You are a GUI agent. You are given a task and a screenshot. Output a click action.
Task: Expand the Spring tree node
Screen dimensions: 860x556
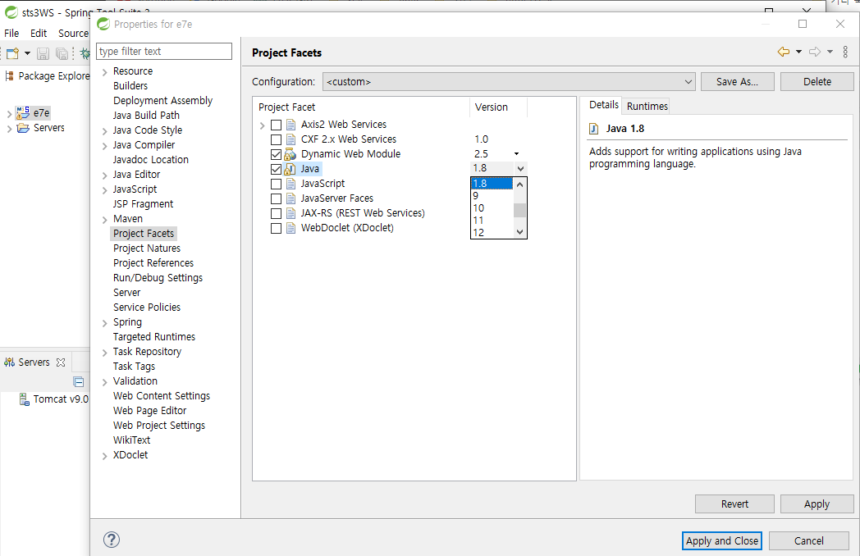click(104, 323)
